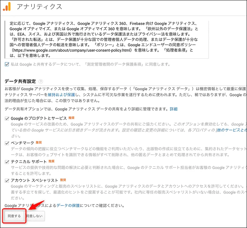
Task: Click the 推奨 badge beside ベンチマーク
Action: (x=39, y=142)
